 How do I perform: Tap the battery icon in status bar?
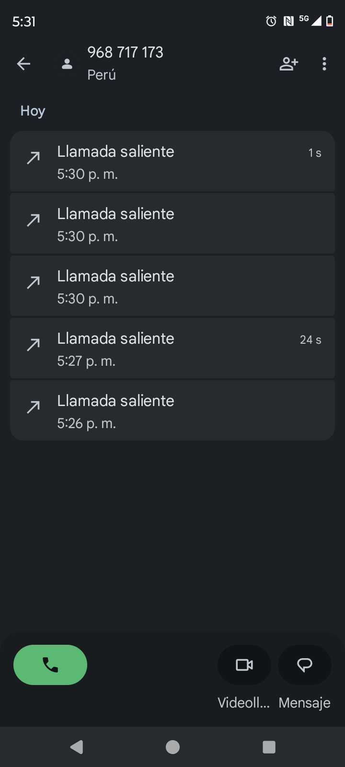[330, 21]
